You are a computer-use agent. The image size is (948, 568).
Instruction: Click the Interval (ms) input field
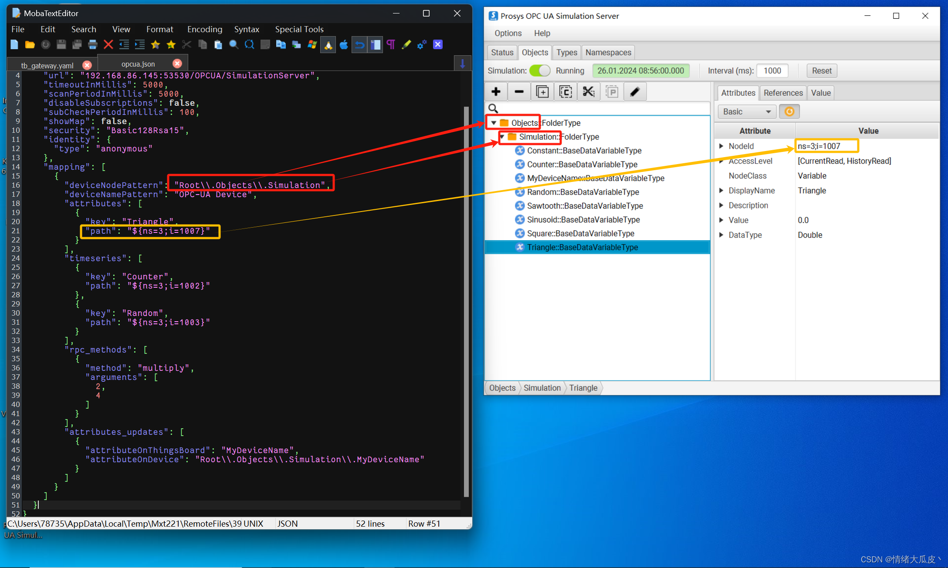(772, 71)
